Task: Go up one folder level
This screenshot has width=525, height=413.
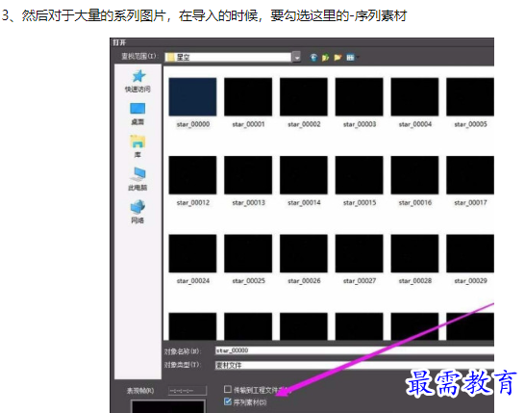Action: (x=325, y=58)
